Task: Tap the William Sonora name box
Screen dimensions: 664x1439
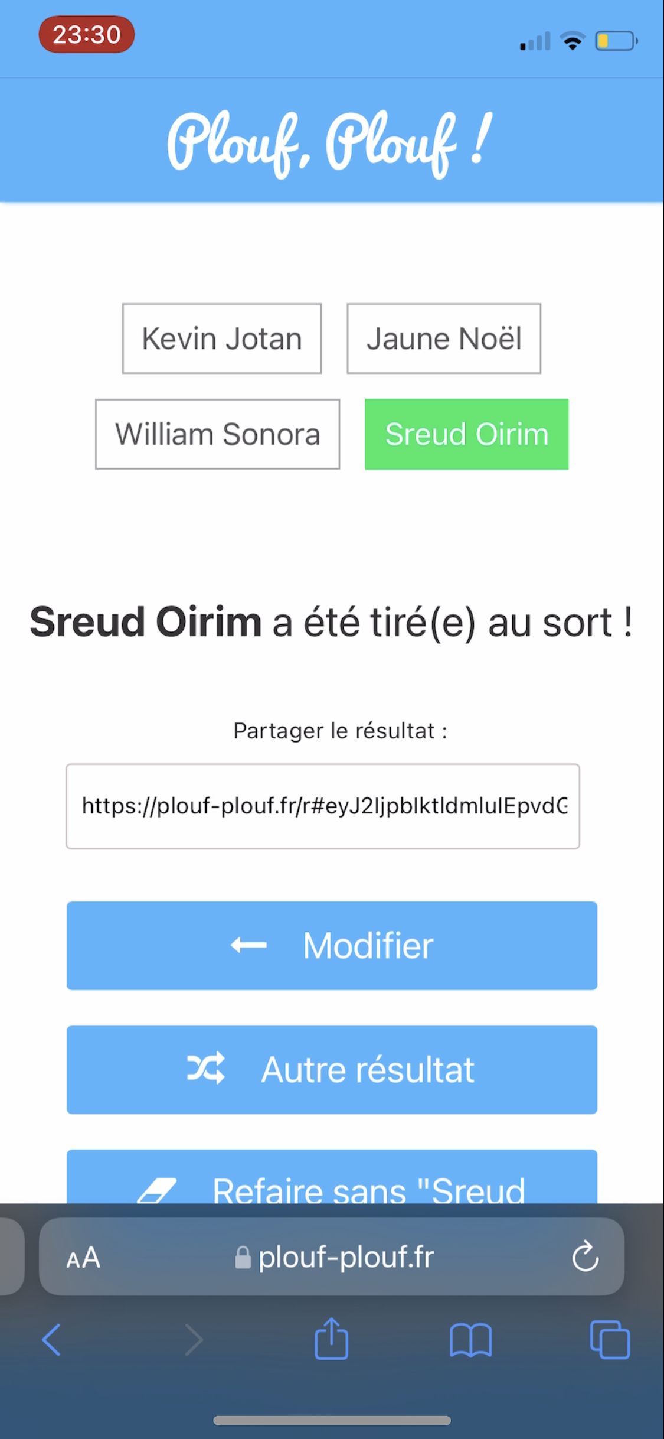Action: pos(218,434)
